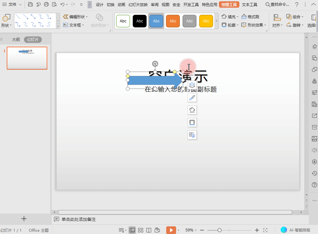Viewport: 318px width, 234px height.
Task: Switch to slide sorter view mode
Action: coord(141,230)
